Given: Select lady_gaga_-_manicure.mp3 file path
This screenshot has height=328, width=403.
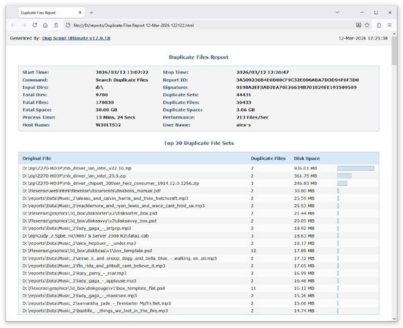Looking at the screenshot, I should [x=80, y=295].
